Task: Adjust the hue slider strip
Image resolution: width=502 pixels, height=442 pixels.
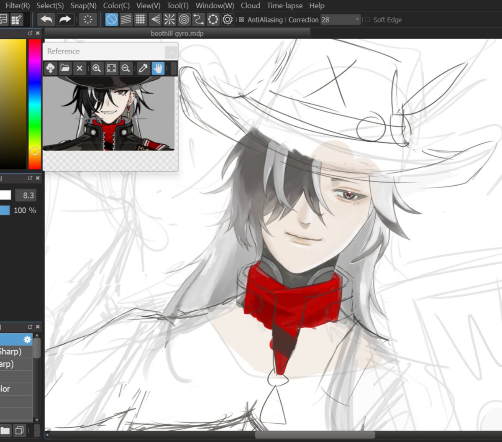Action: point(35,105)
